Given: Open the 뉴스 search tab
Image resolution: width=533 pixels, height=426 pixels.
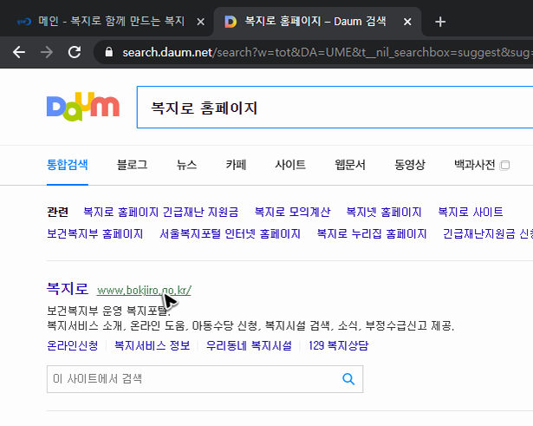Looking at the screenshot, I should (186, 165).
